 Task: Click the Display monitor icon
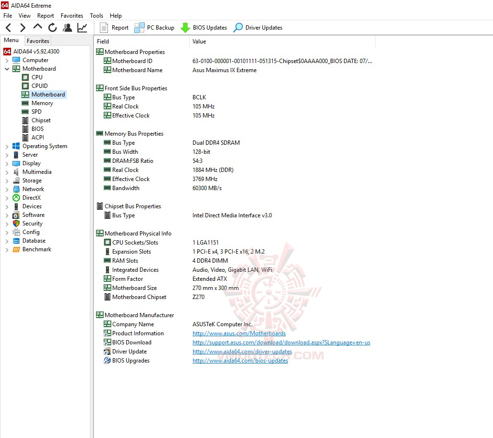(16, 163)
